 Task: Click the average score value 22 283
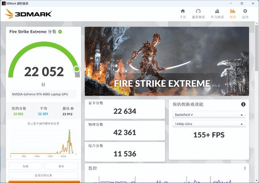pyautogui.click(x=43, y=114)
